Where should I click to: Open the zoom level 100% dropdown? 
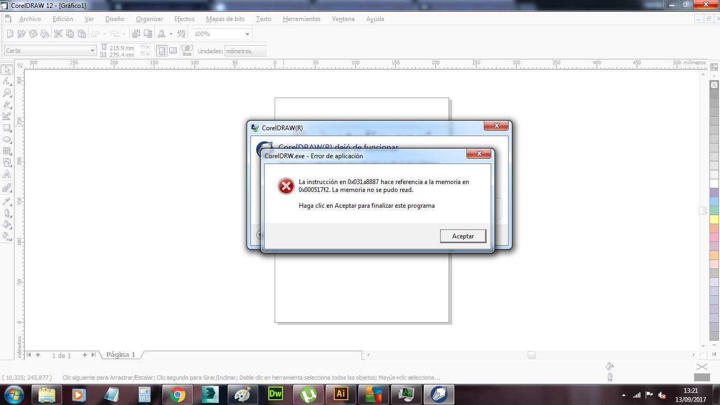click(247, 34)
